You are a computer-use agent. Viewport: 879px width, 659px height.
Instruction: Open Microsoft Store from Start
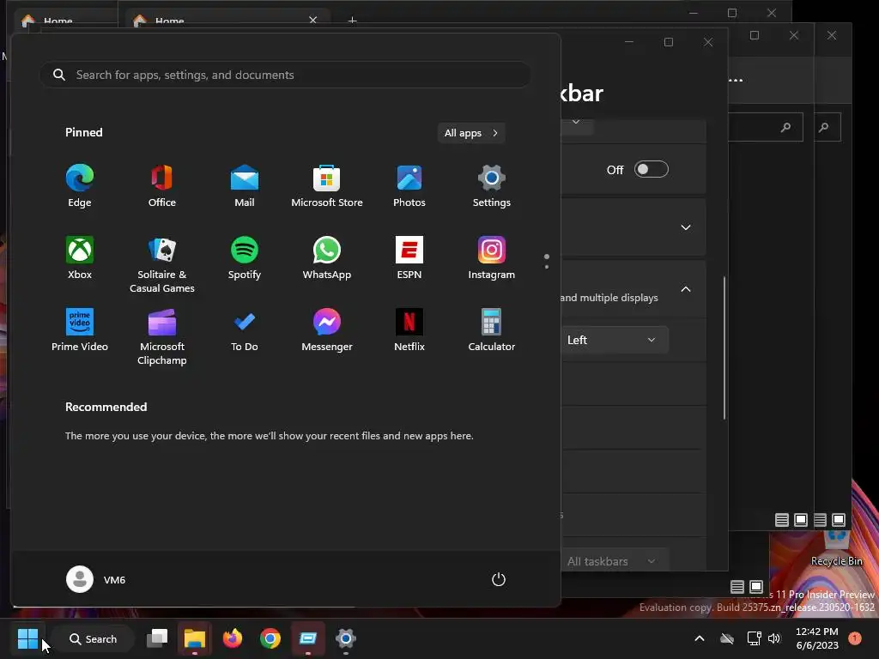point(327,186)
